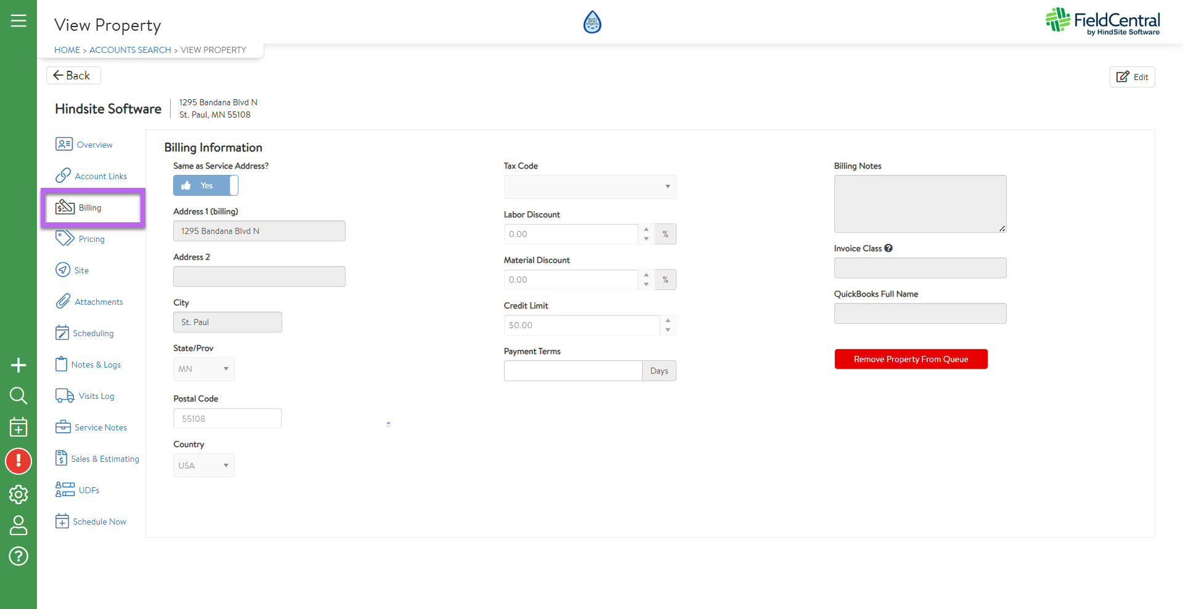Open the Country dropdown

pos(203,466)
